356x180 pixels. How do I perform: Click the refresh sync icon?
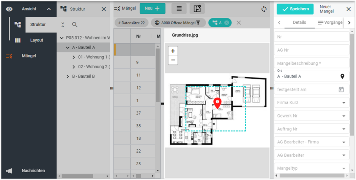coord(264,9)
